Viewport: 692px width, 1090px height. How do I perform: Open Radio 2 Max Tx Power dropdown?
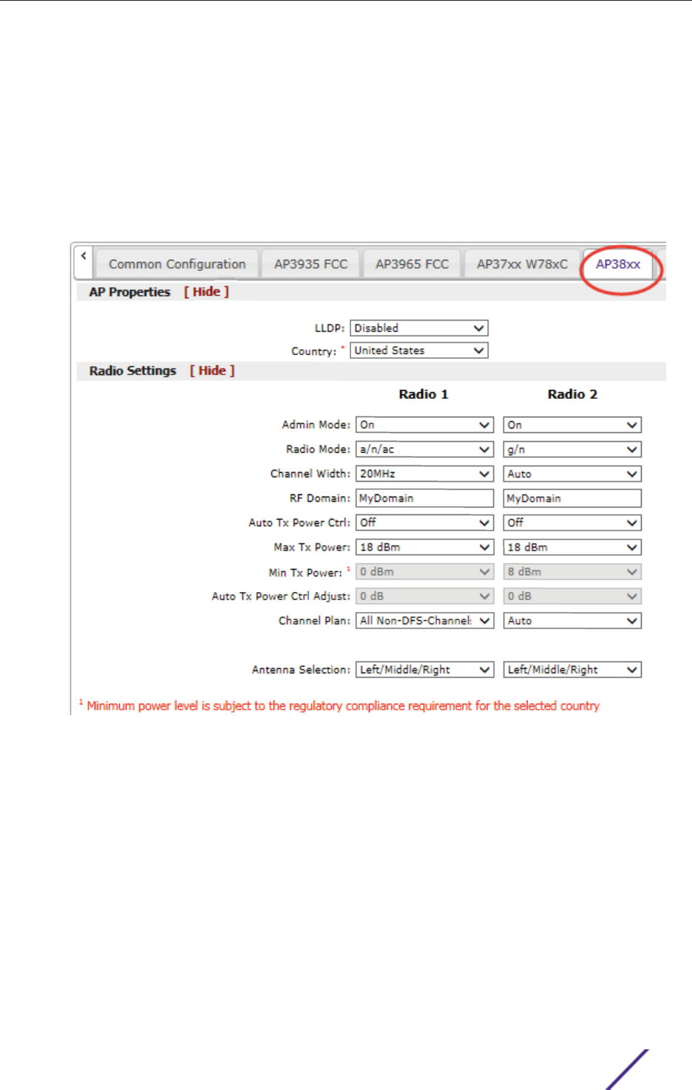tap(572, 547)
